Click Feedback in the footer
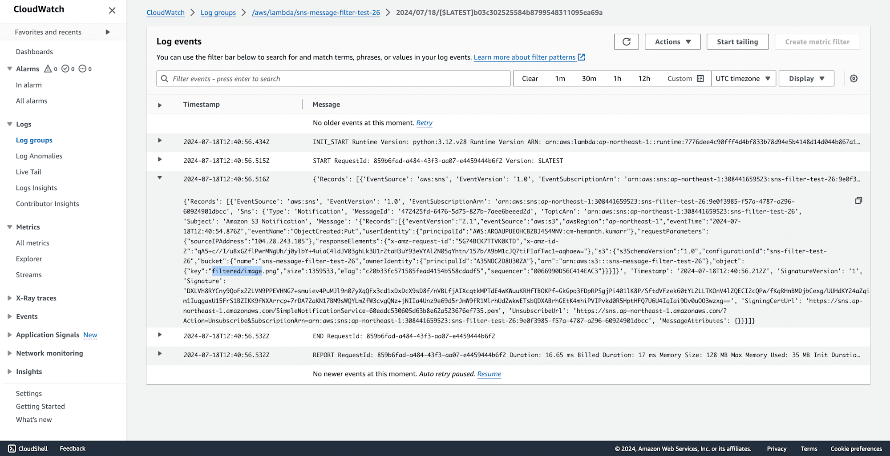890x456 pixels. pos(73,448)
